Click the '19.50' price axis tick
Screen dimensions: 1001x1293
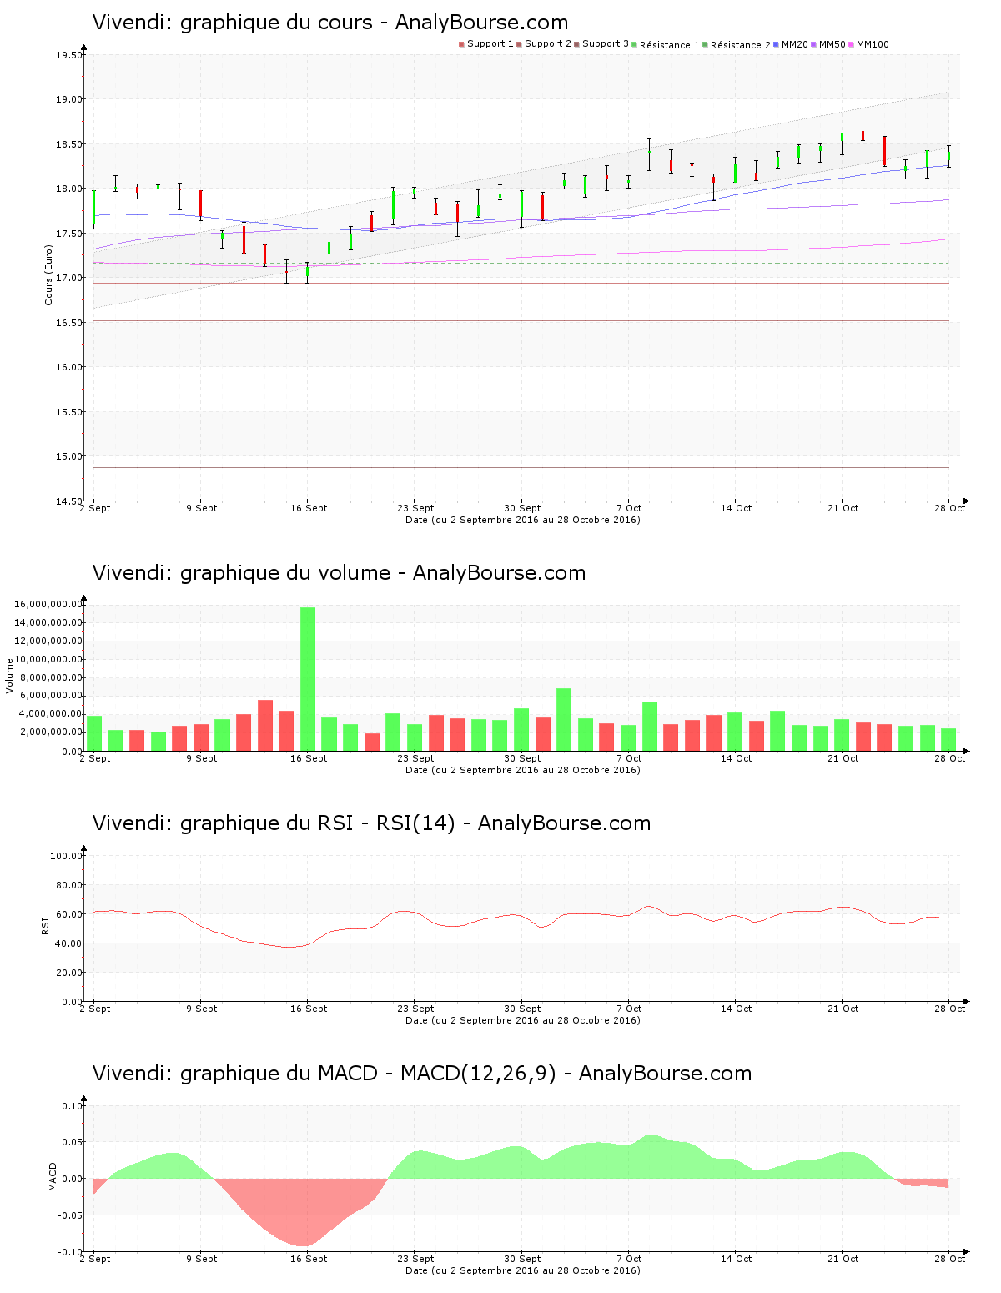click(x=69, y=56)
